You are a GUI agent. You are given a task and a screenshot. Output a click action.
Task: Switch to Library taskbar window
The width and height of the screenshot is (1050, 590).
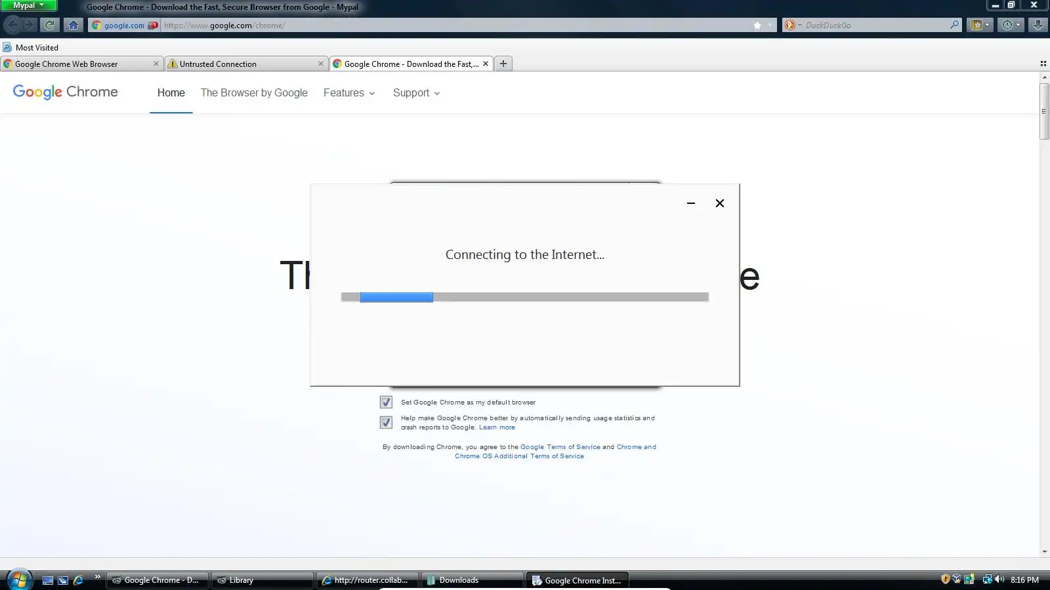[262, 580]
